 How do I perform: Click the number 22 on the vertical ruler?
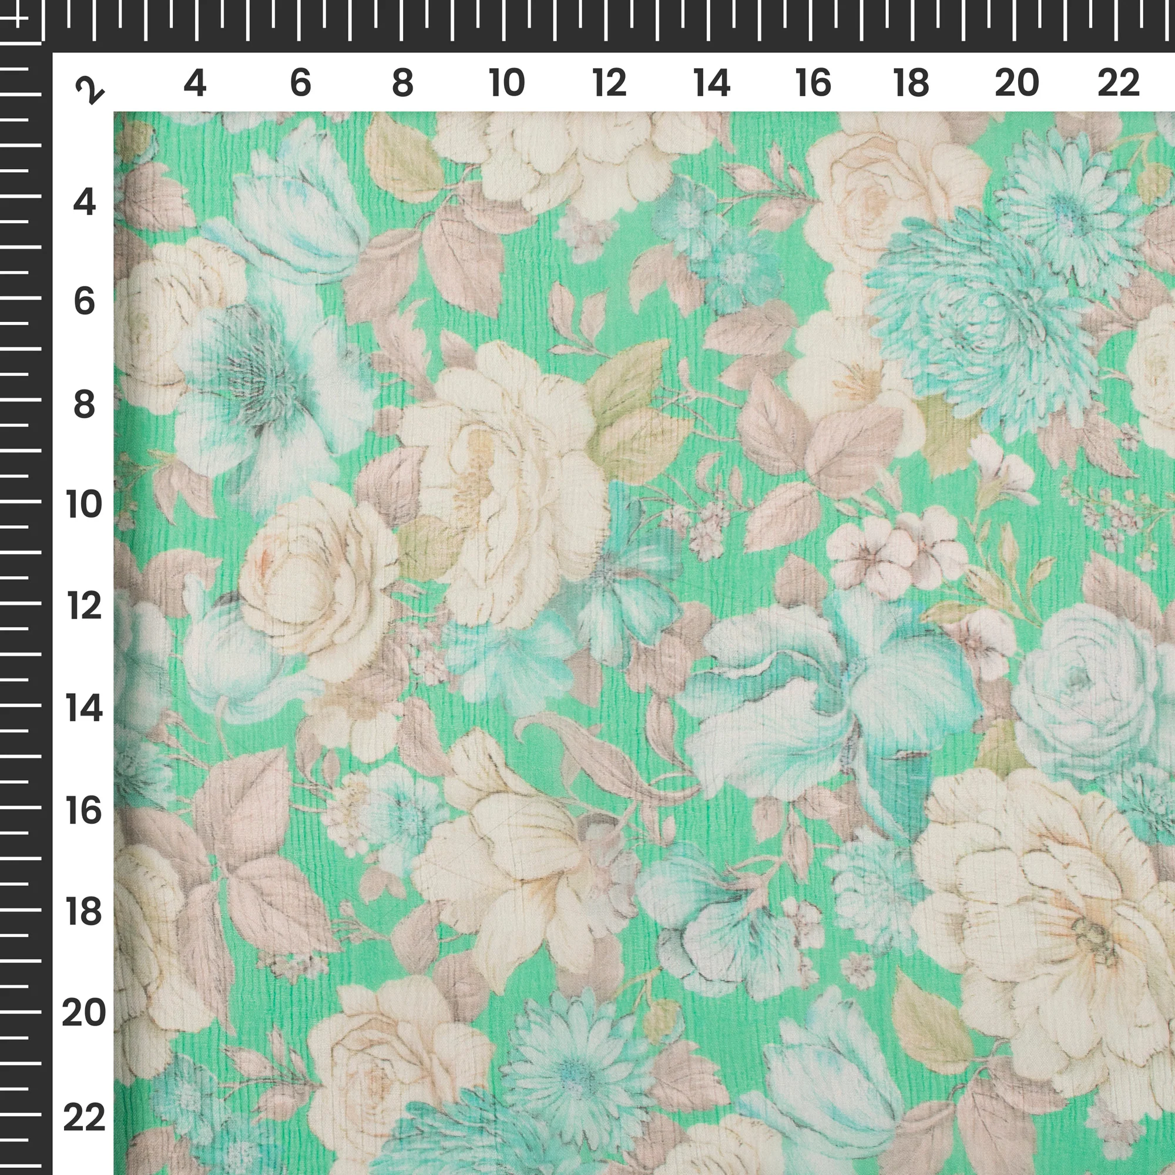[84, 1118]
